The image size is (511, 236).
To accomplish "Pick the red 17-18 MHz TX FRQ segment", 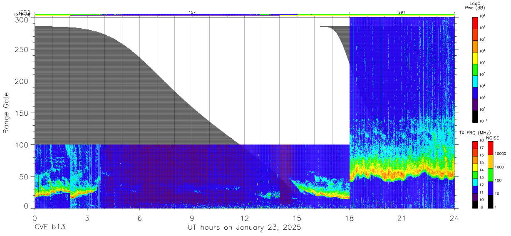I will tap(475, 145).
